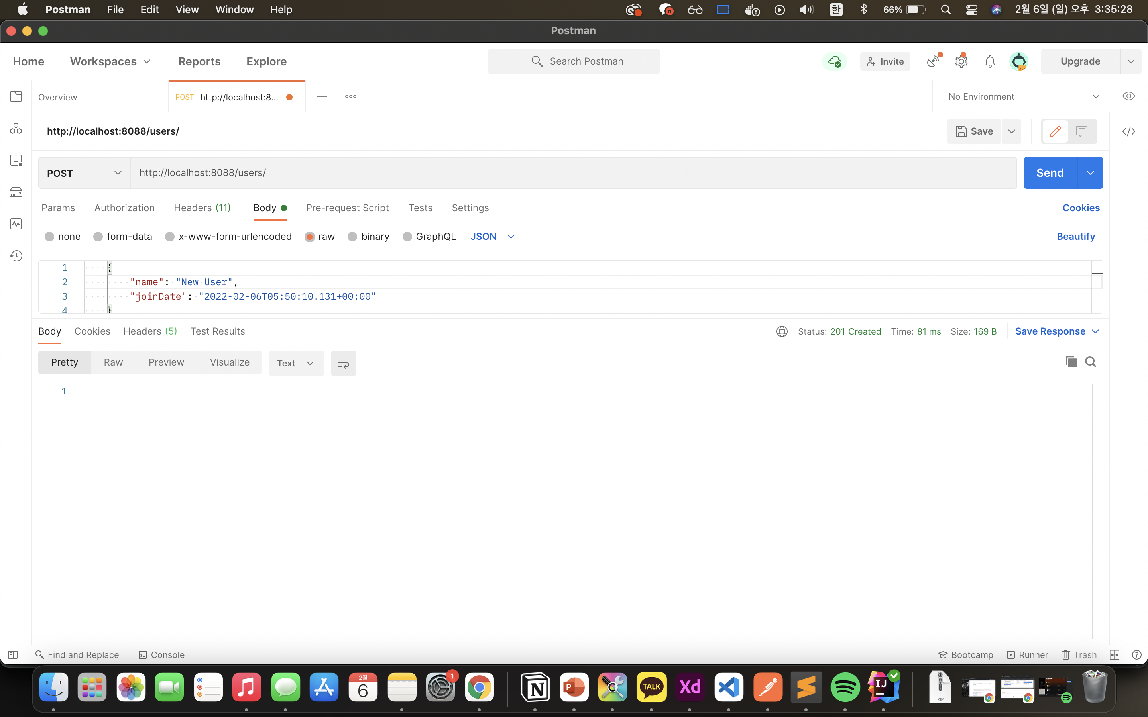The height and width of the screenshot is (717, 1148).
Task: Open notifications bell icon
Action: coord(990,62)
